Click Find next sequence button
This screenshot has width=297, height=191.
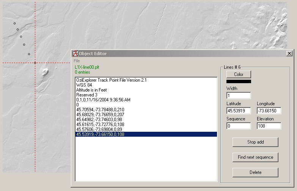255,157
